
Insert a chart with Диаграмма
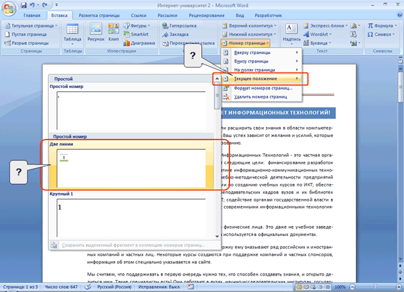pyautogui.click(x=139, y=43)
